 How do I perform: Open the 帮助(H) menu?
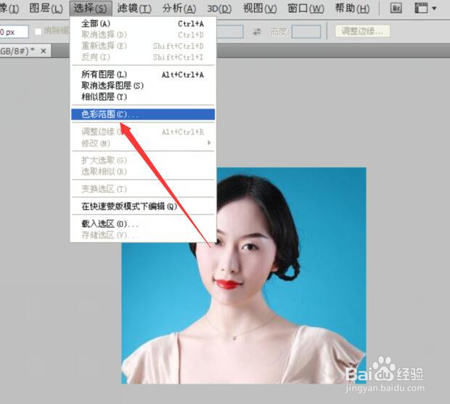click(x=353, y=8)
